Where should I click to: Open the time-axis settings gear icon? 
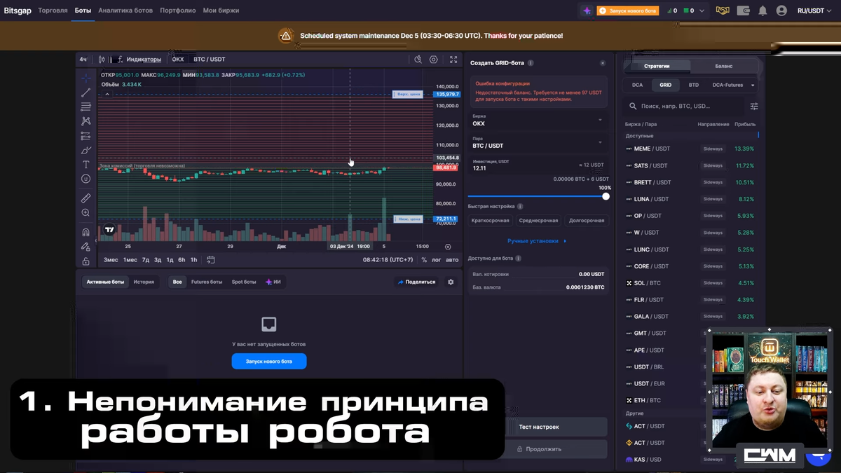[x=448, y=247]
